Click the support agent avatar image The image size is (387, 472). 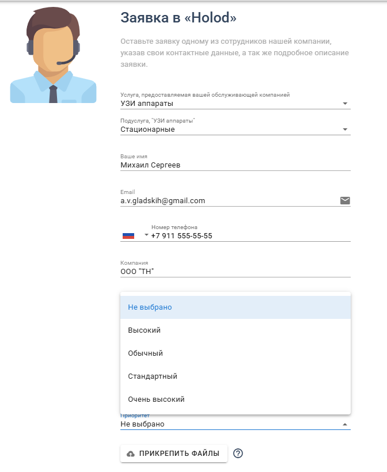pos(54,55)
